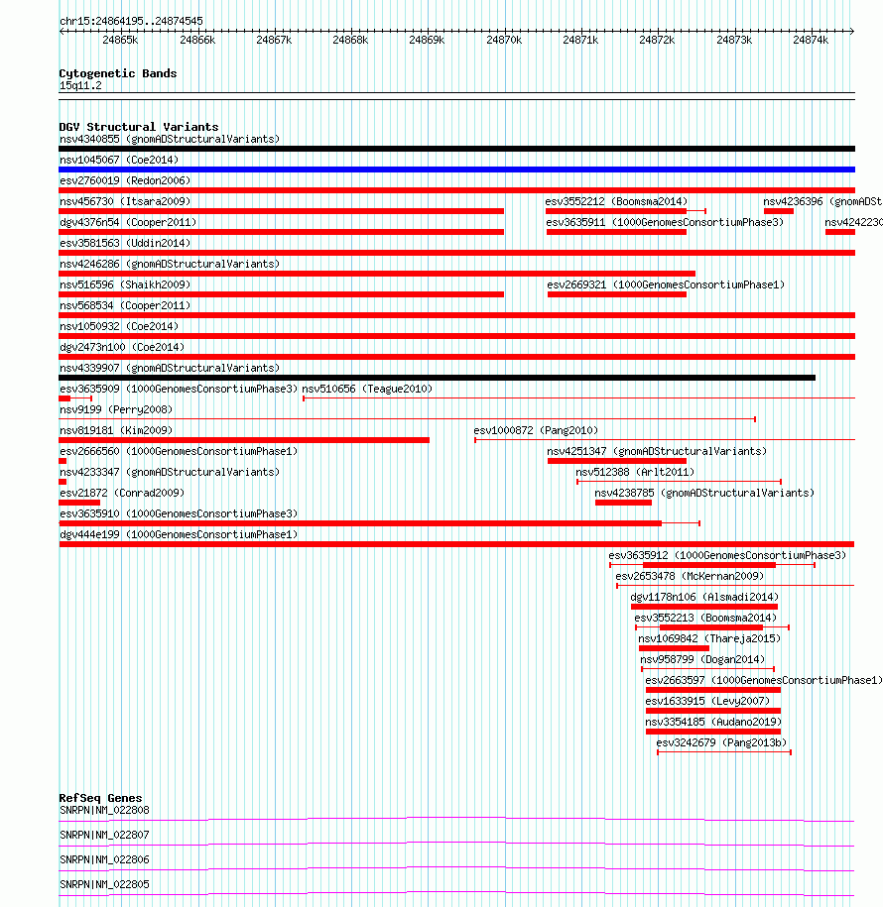This screenshot has width=883, height=907.
Task: Open esv1000872 (Pang2010) label
Action: (x=536, y=430)
